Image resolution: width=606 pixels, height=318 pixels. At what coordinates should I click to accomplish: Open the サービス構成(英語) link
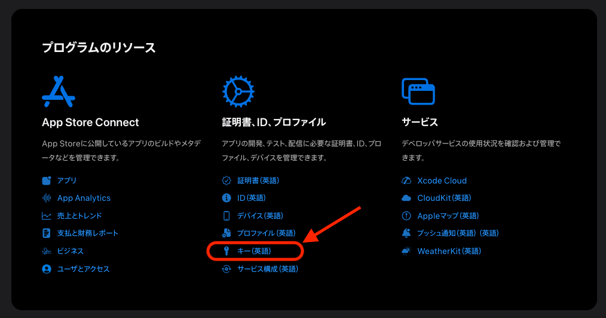click(x=268, y=269)
